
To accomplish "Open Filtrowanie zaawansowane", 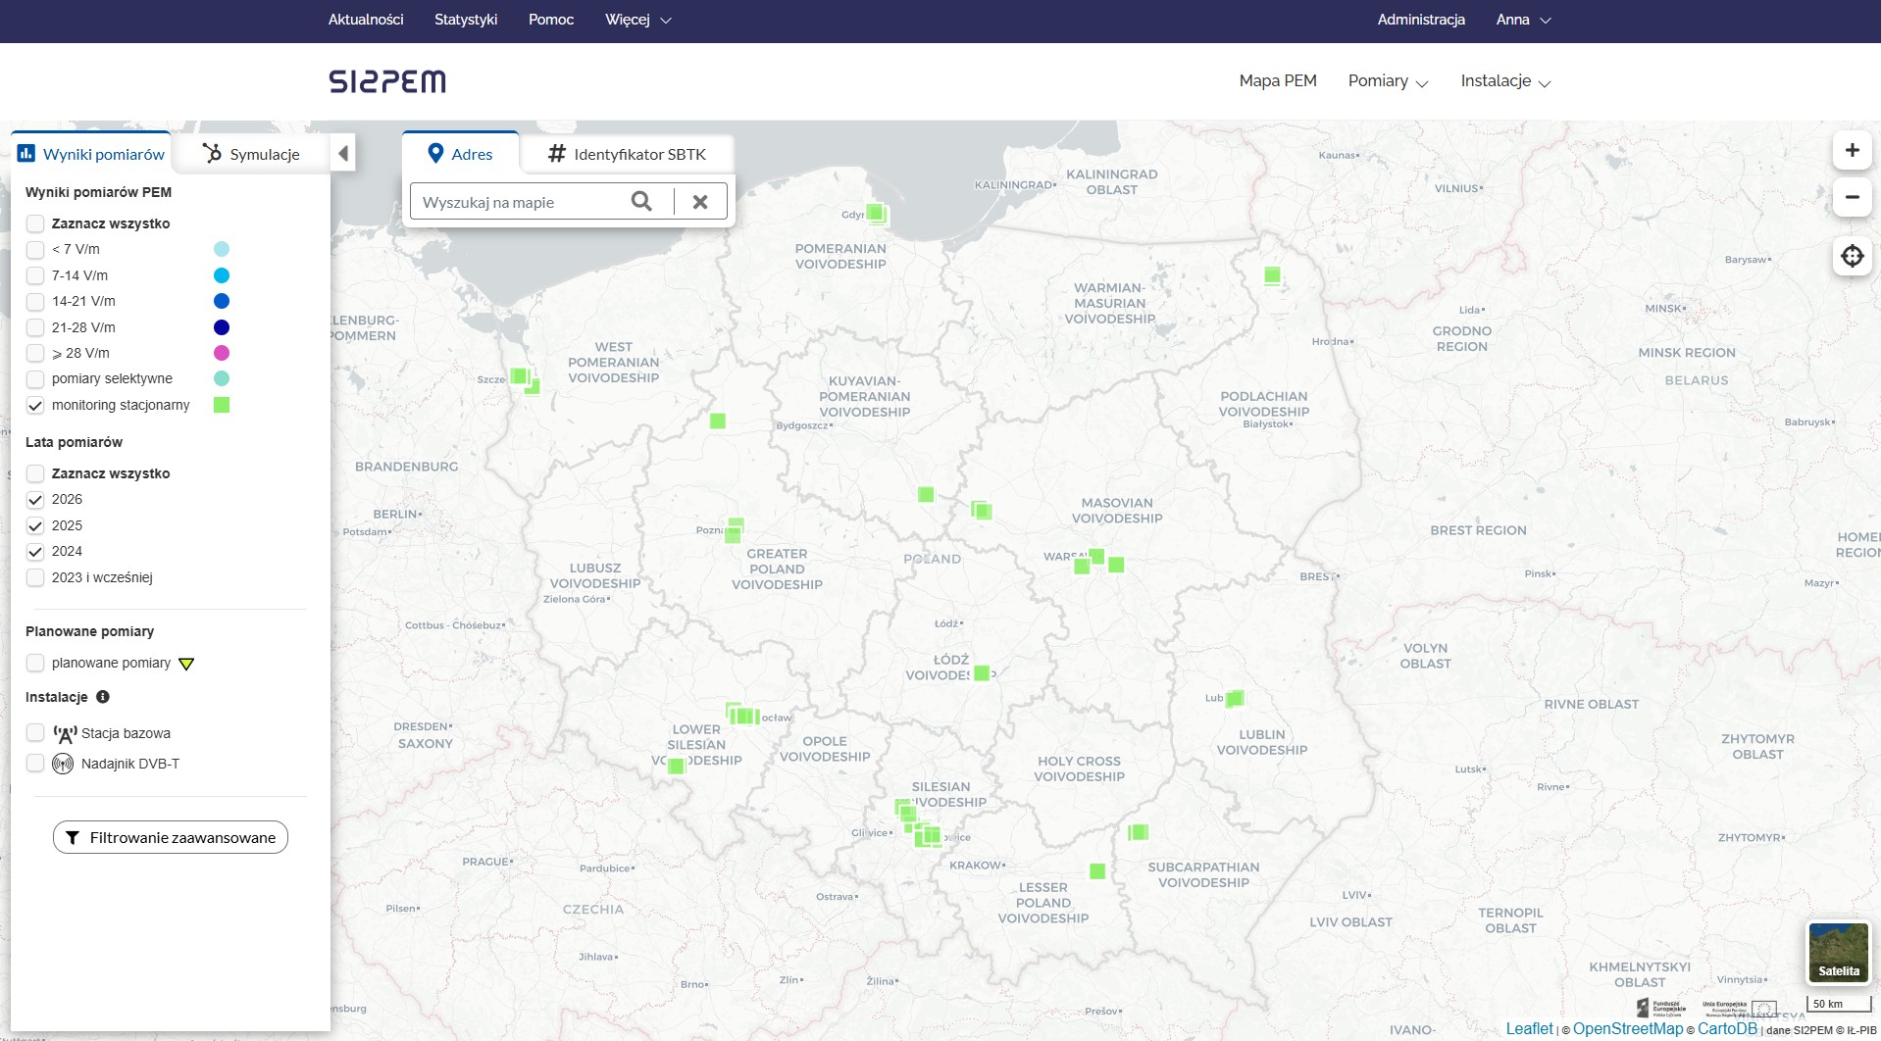I will pyautogui.click(x=171, y=837).
